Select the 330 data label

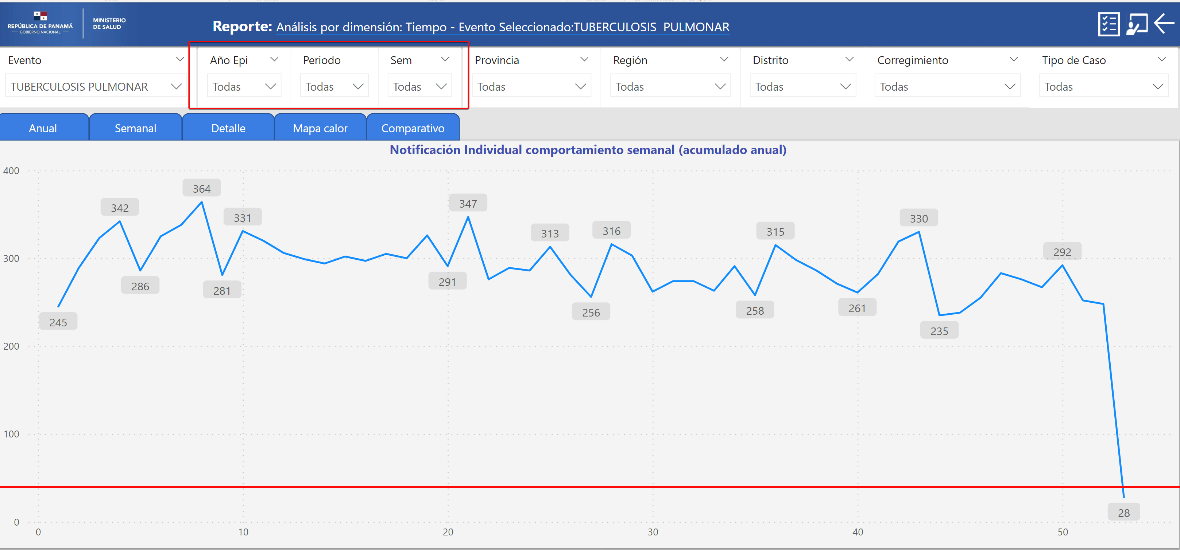pos(918,218)
